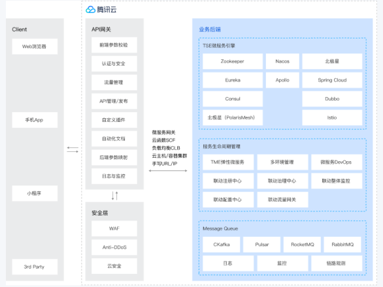383x287 pixels.
Task: Select the Istio box
Action: pyautogui.click(x=332, y=117)
